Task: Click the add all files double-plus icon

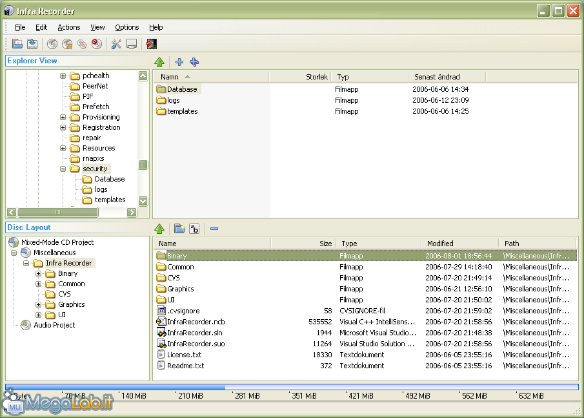Action: (194, 62)
